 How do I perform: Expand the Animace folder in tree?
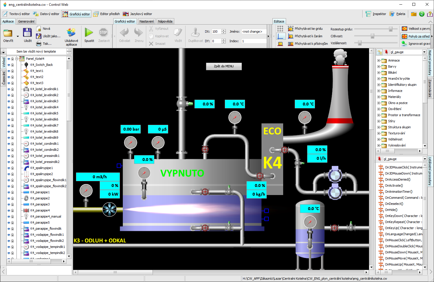coord(379,61)
